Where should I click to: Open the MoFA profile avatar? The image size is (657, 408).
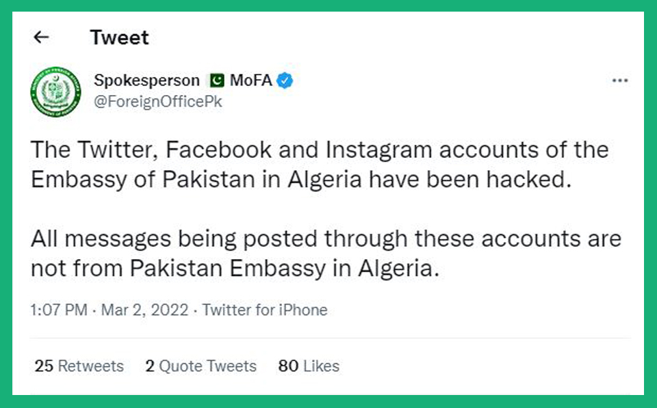click(55, 92)
